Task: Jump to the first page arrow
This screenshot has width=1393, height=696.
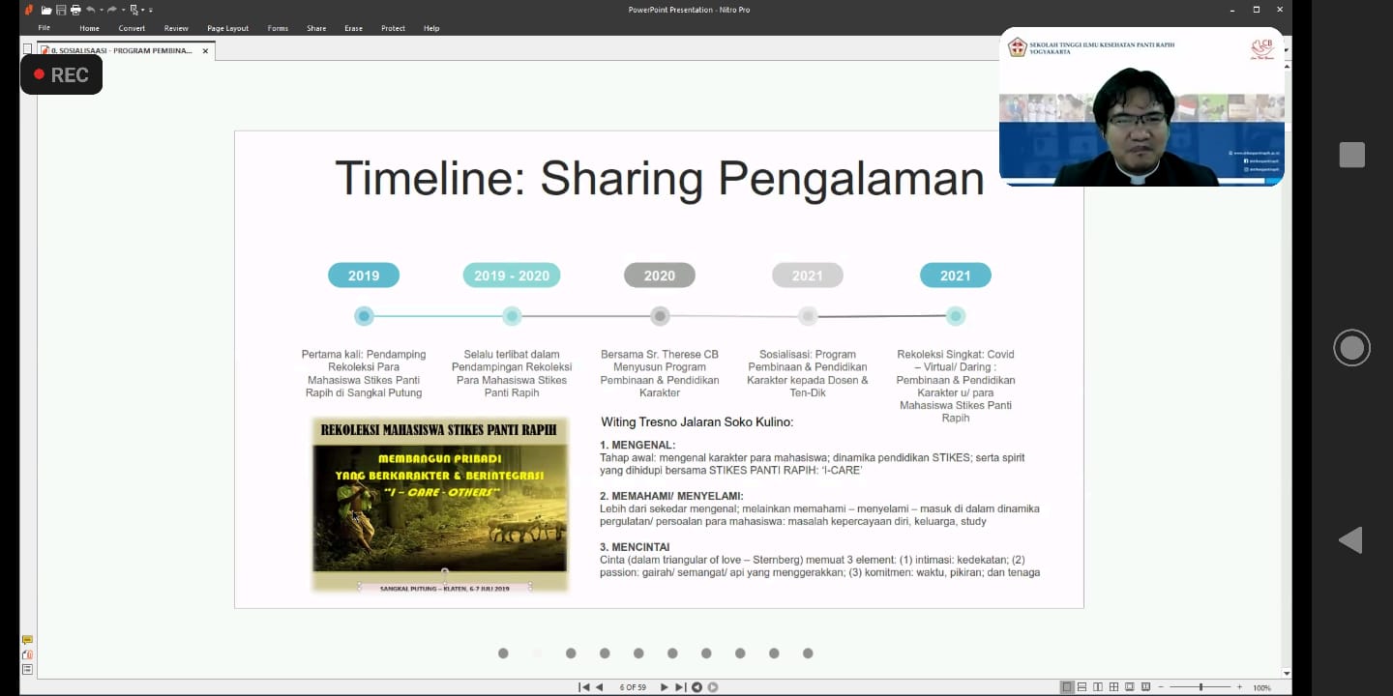Action: click(583, 687)
